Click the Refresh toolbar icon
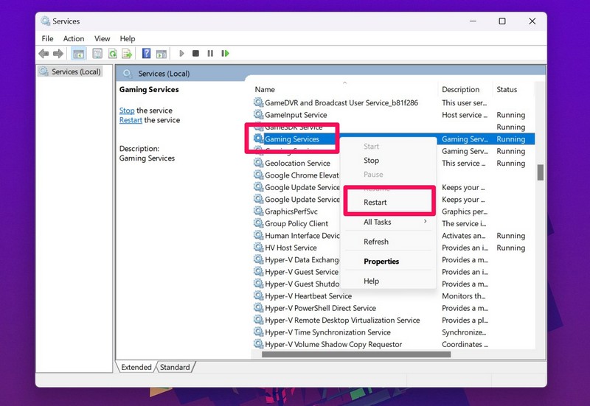 click(113, 53)
